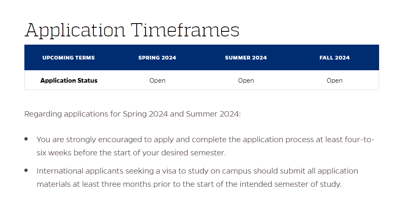Click the SUMMER 2024 column header
Image resolution: width=401 pixels, height=200 pixels.
246,58
